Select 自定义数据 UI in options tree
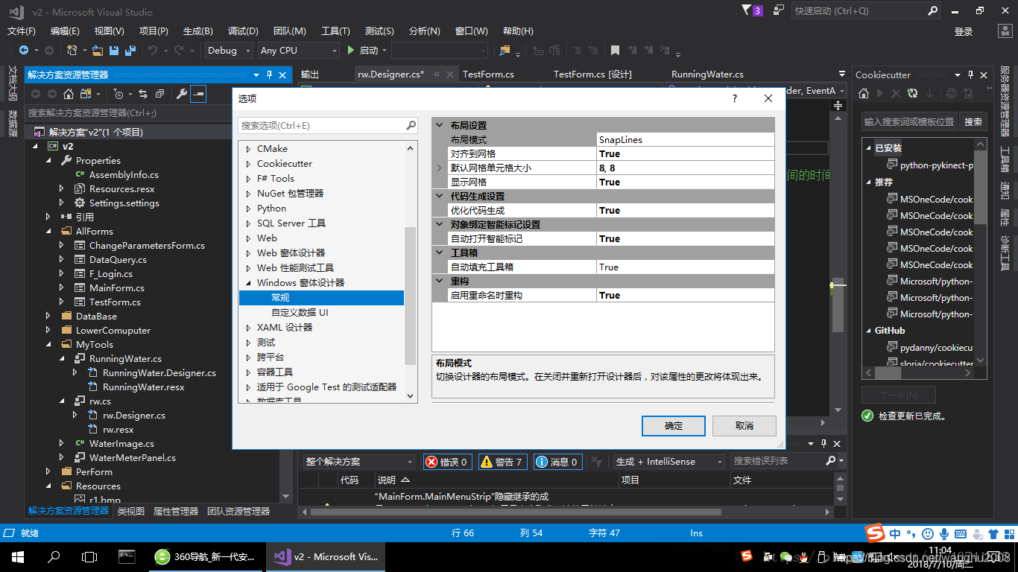 [300, 313]
